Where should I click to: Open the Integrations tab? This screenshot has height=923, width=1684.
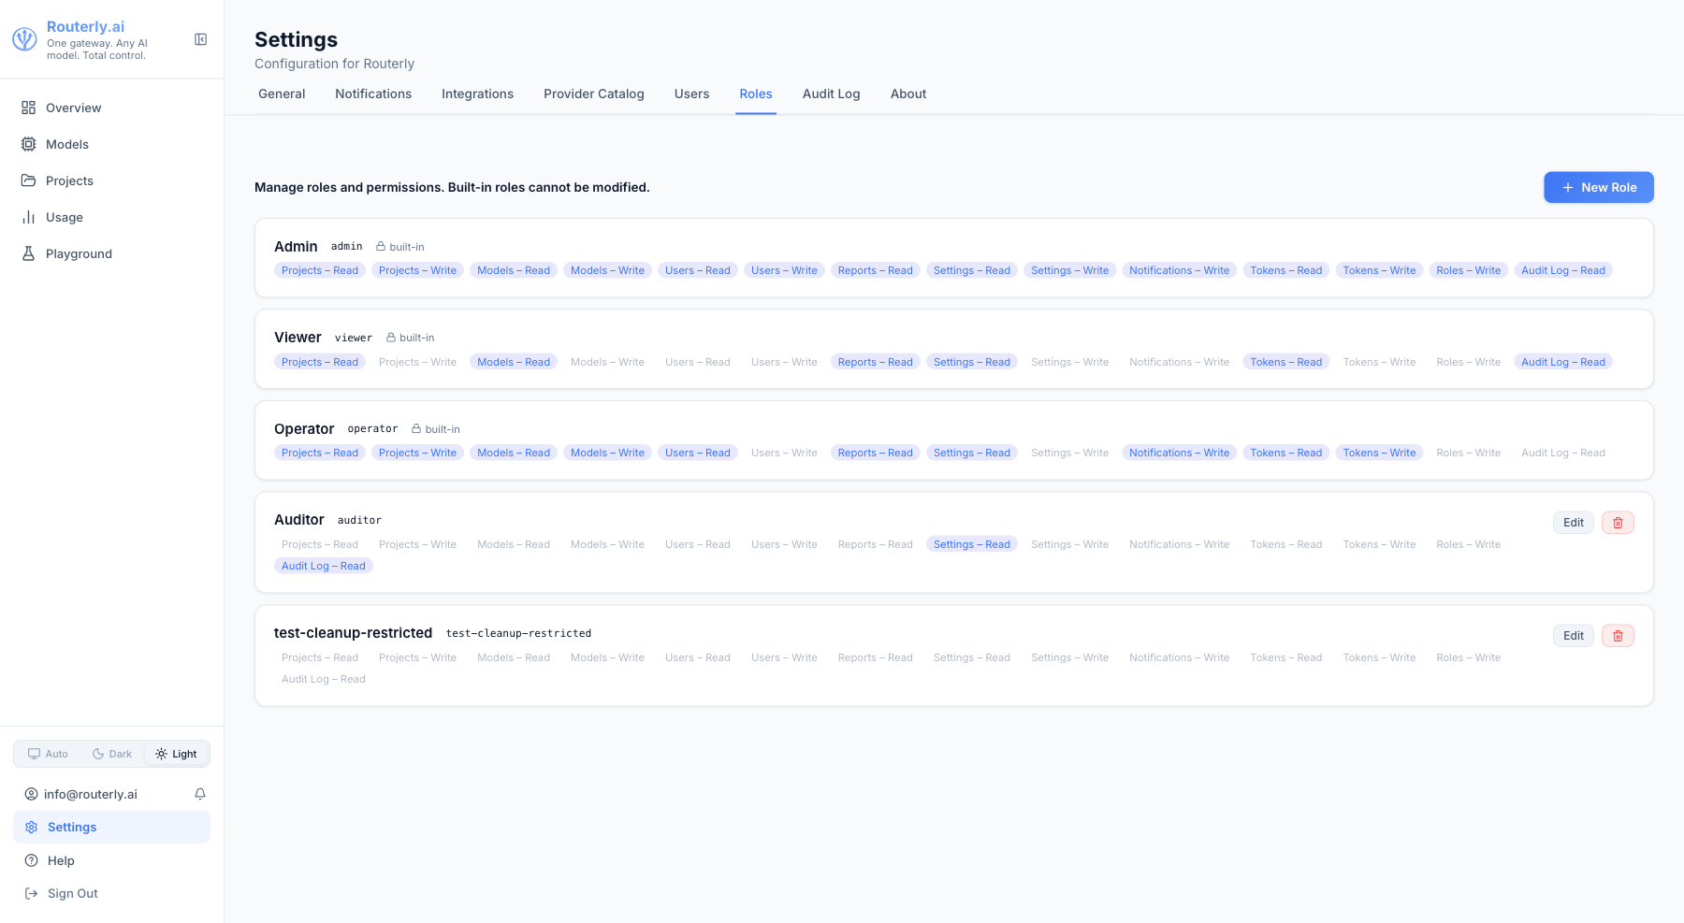tap(477, 94)
